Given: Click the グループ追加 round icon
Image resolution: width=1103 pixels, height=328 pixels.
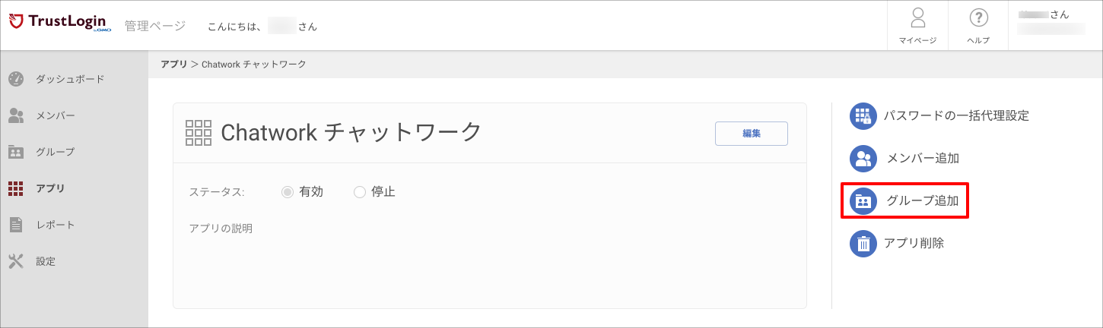Looking at the screenshot, I should (x=863, y=201).
